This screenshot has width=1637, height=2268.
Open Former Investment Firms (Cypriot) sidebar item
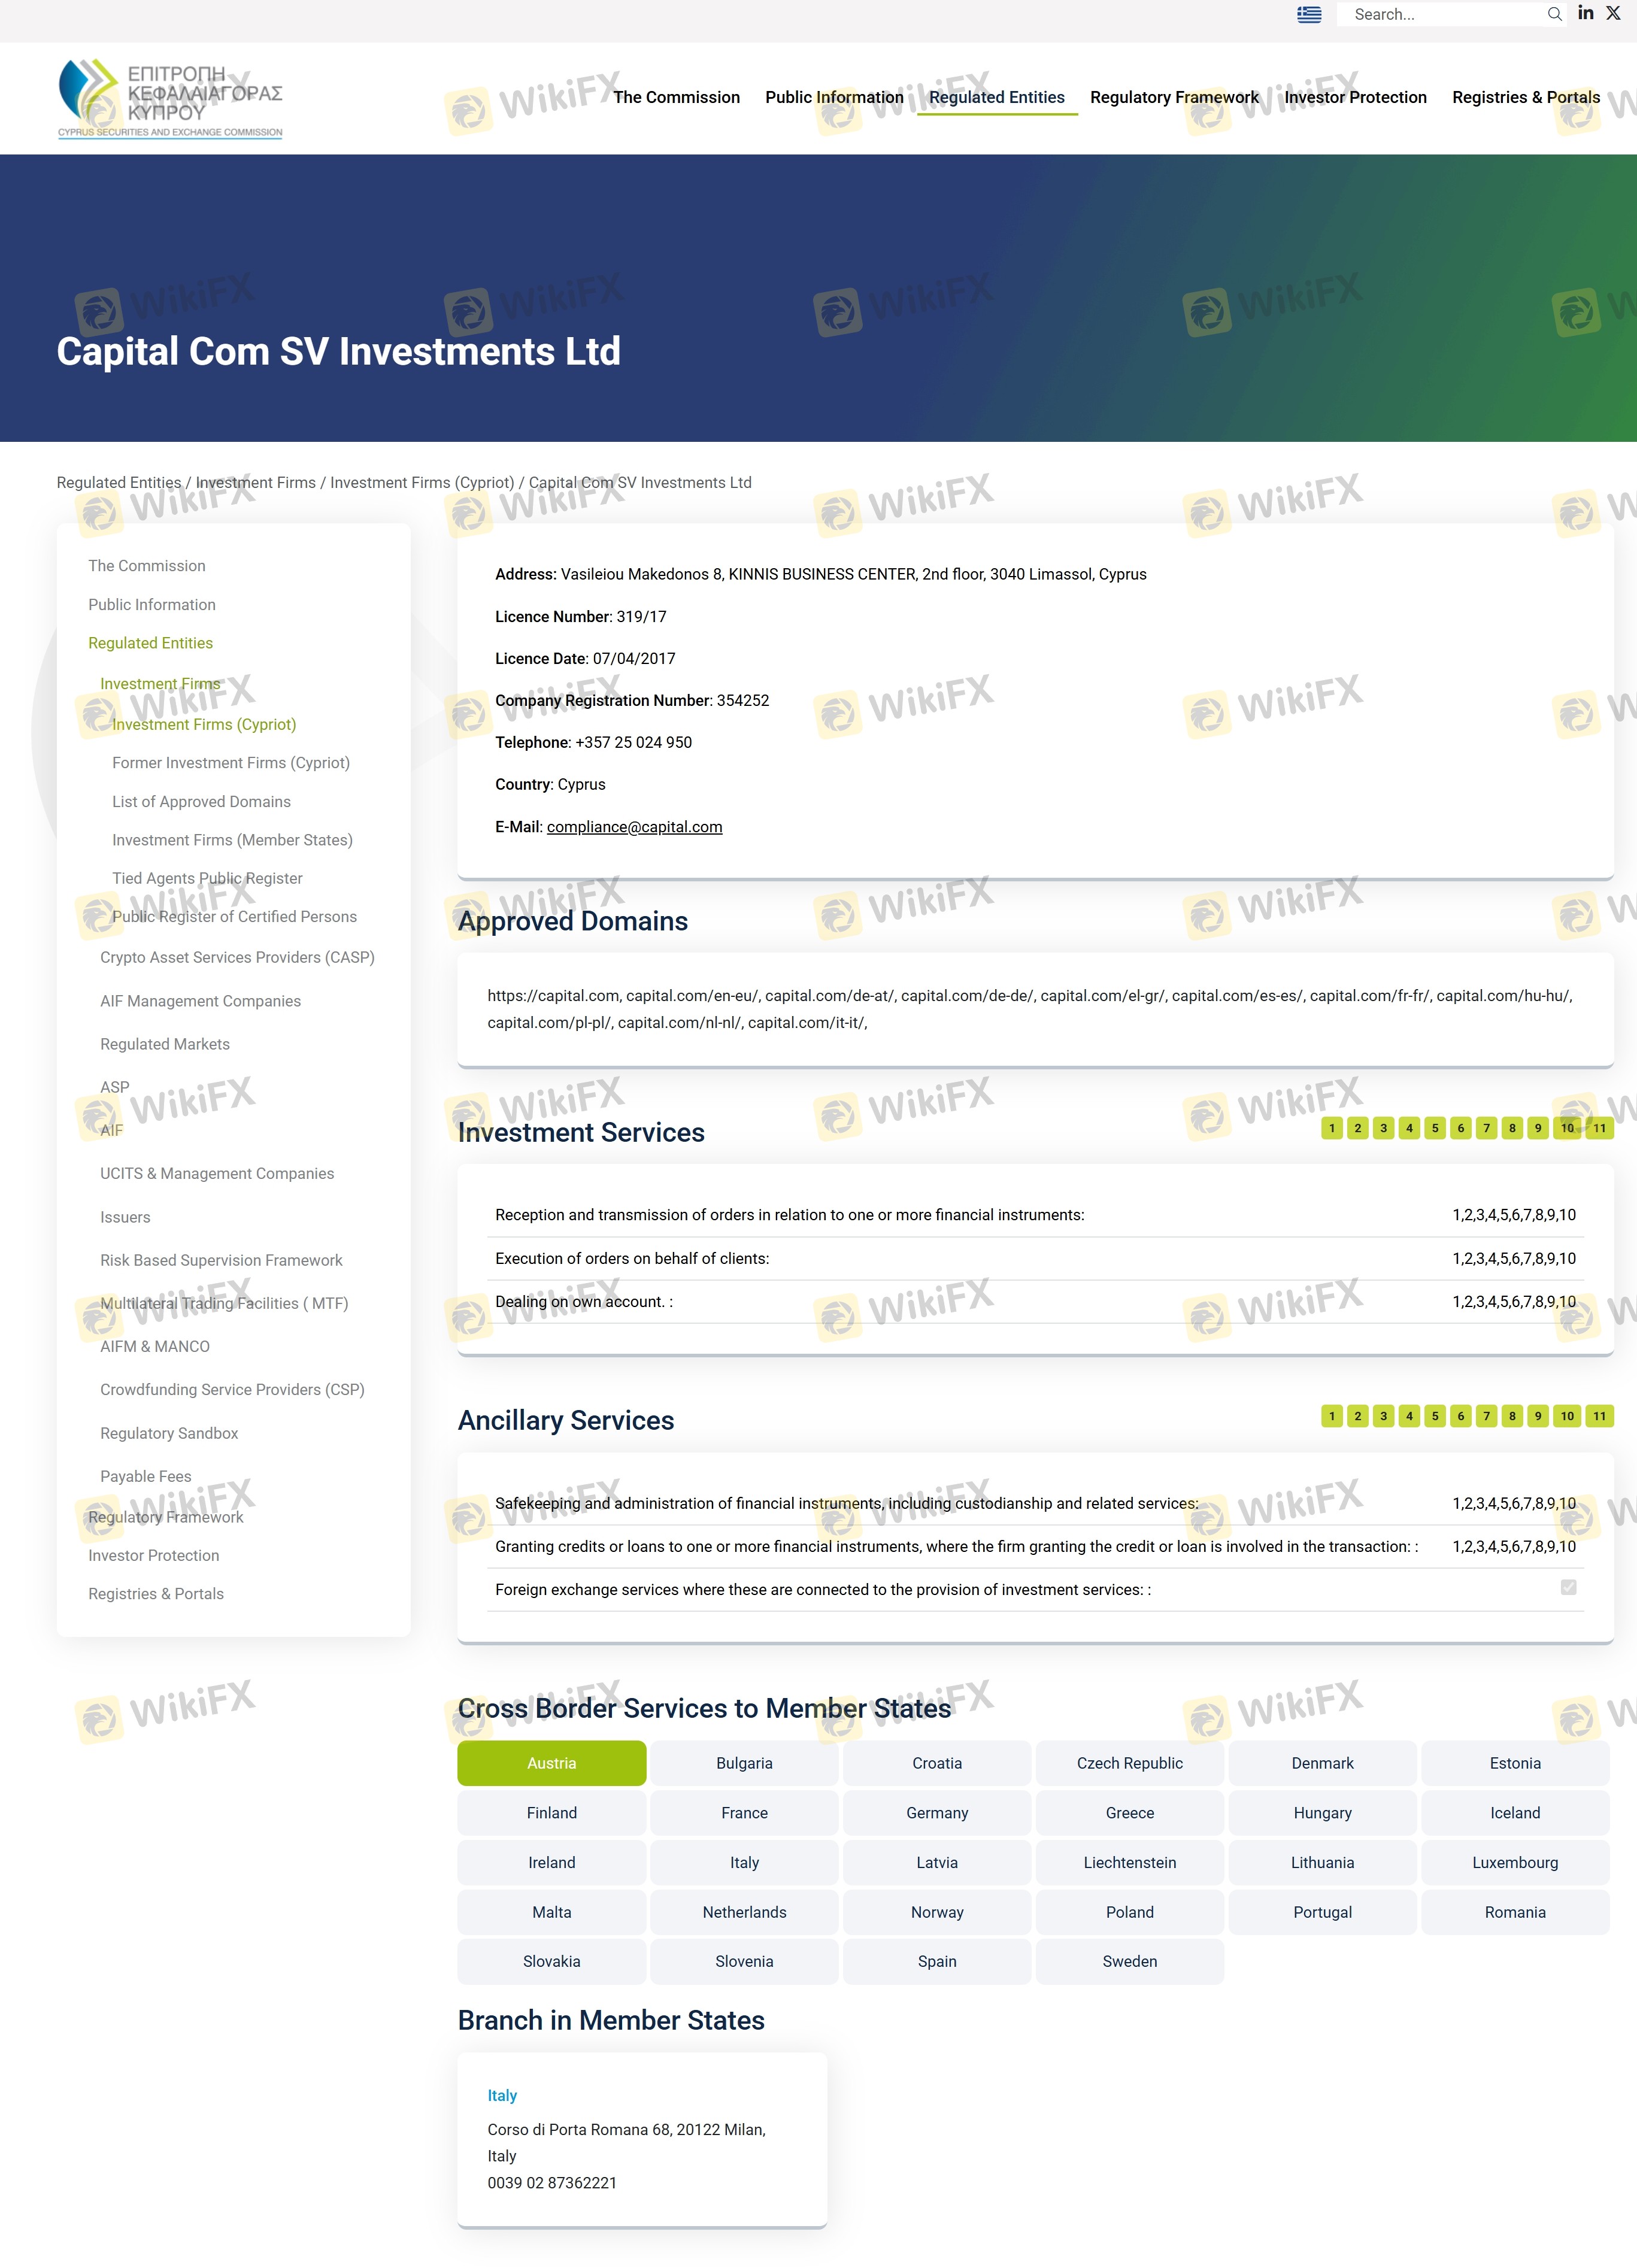[x=231, y=763]
